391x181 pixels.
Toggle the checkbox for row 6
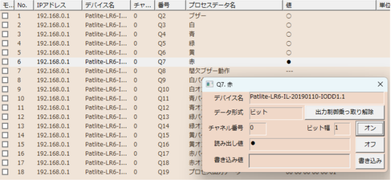[5, 62]
